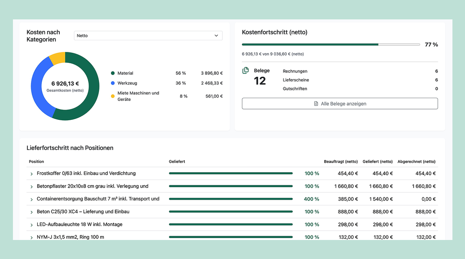The height and width of the screenshot is (259, 465).
Task: Click the 400 % delivery percentage
Action: click(x=312, y=199)
